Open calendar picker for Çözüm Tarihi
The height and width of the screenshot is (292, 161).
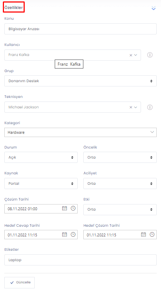pyautogui.click(x=64, y=208)
